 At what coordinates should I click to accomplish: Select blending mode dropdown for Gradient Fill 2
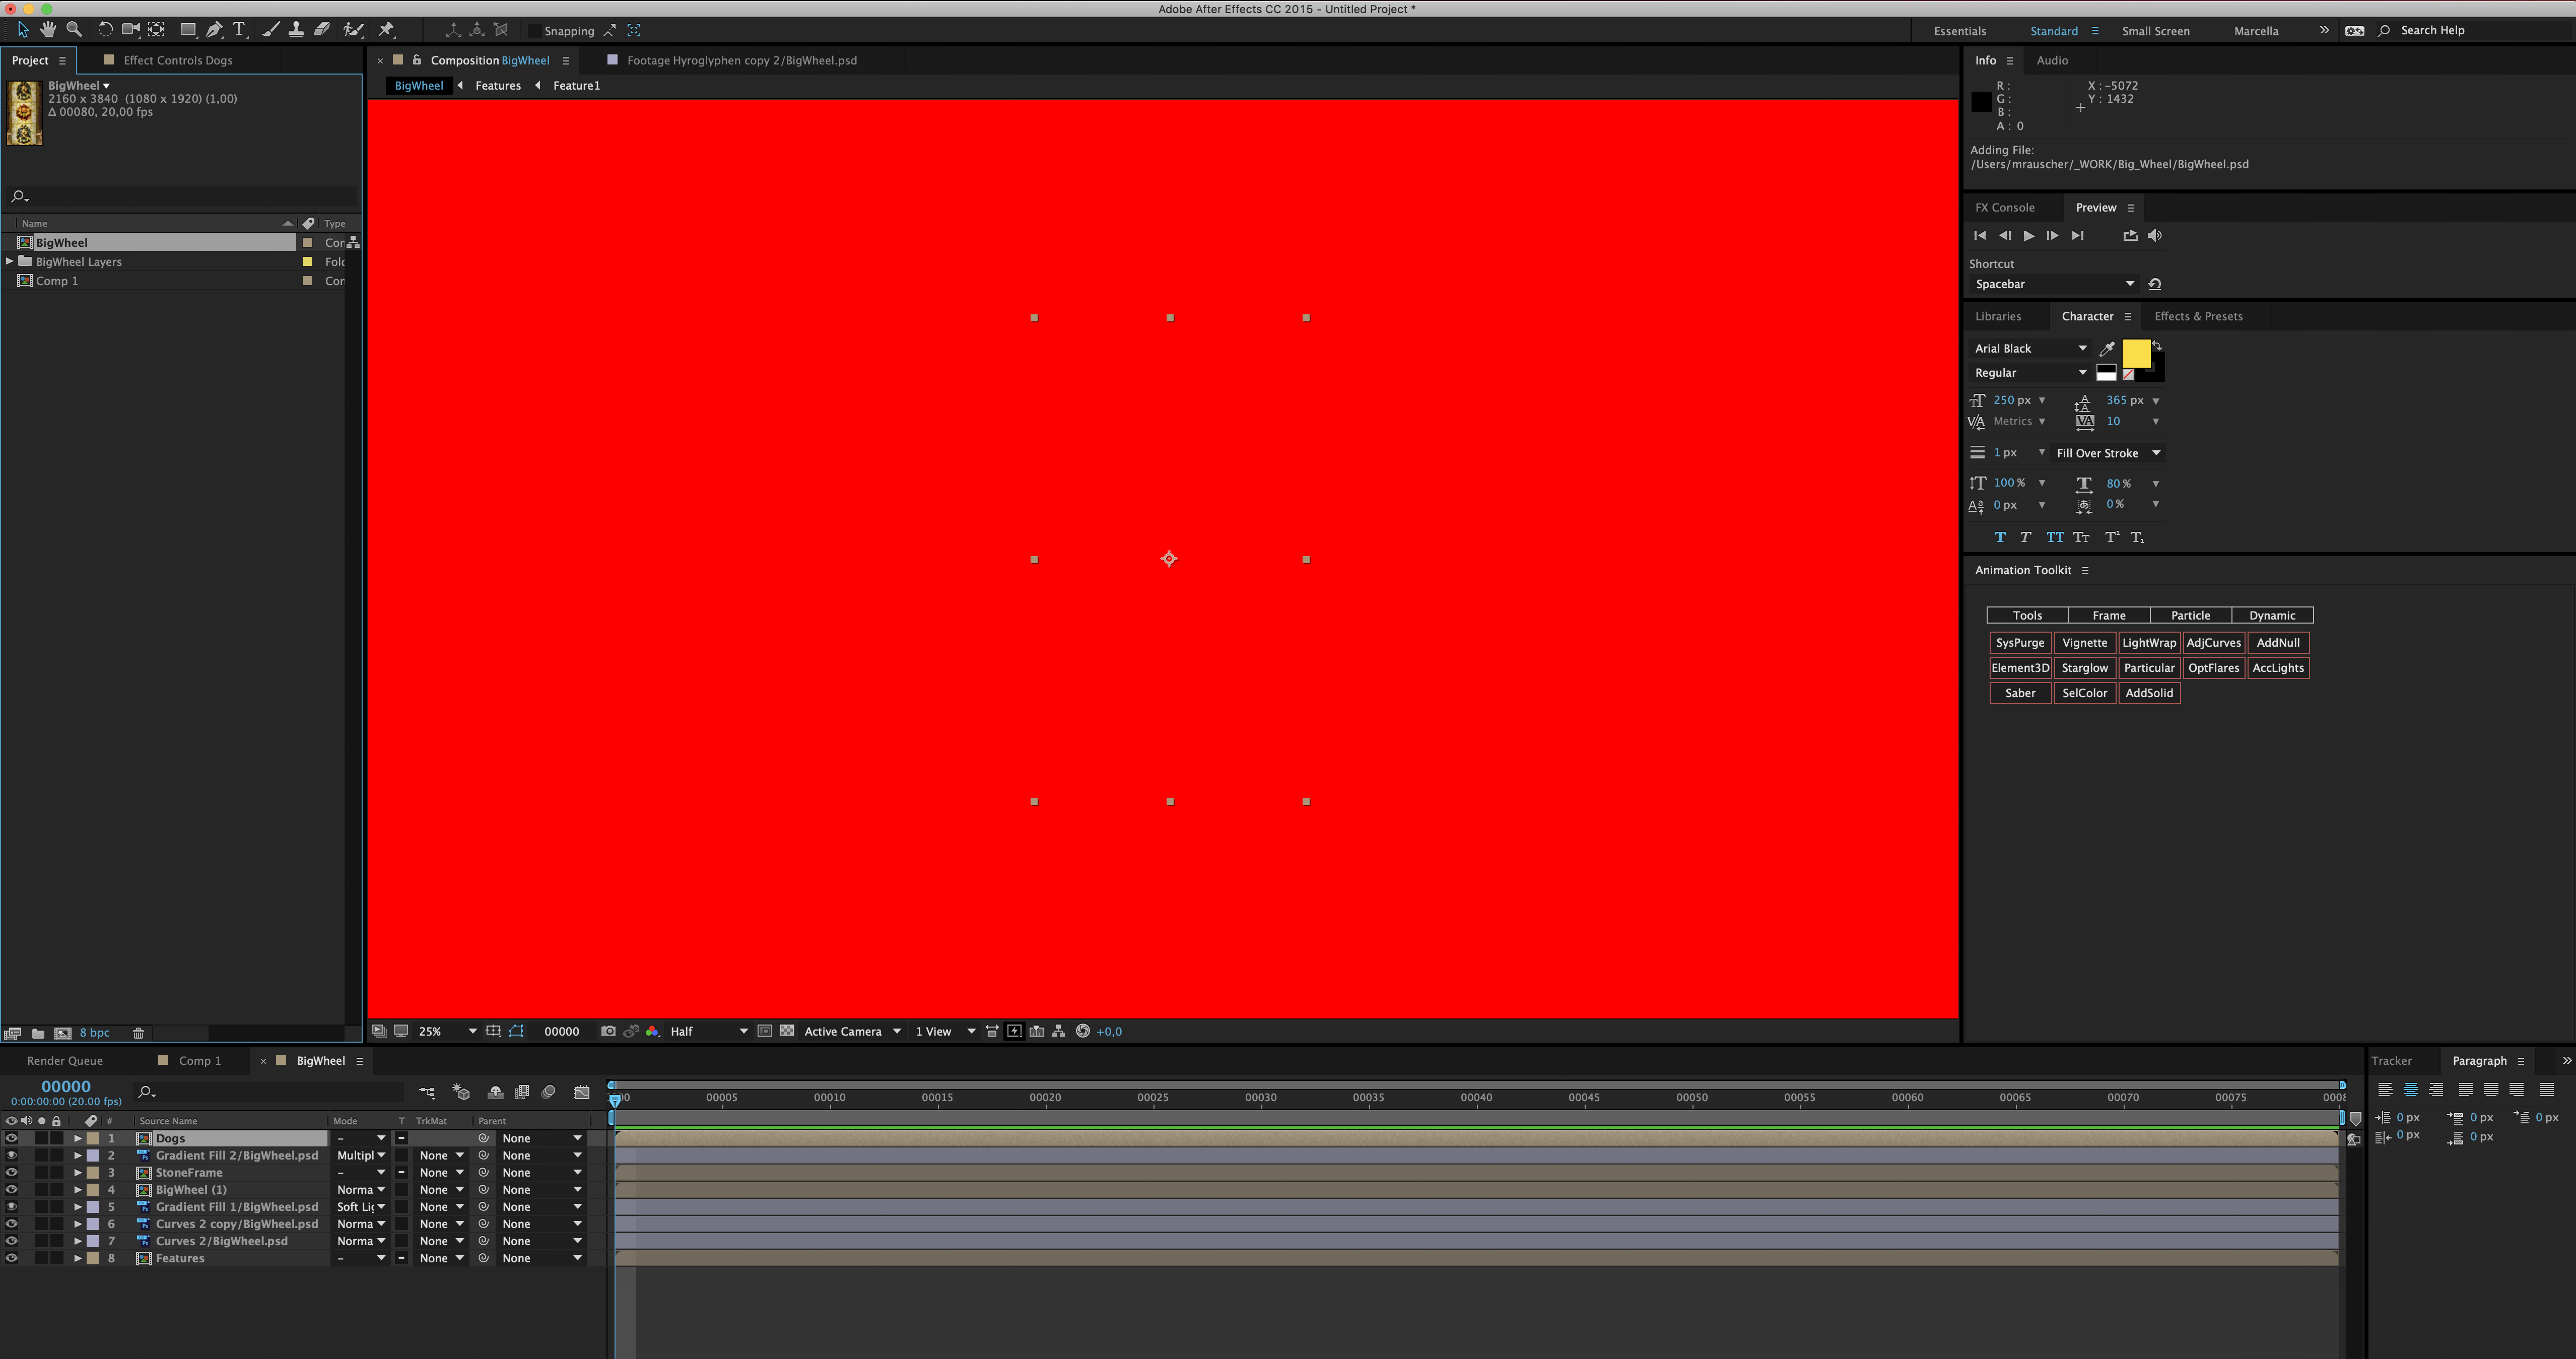358,1154
